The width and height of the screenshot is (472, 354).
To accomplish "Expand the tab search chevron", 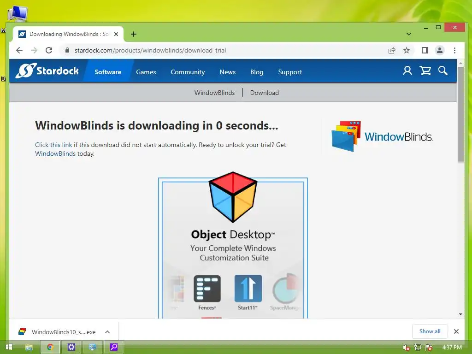I will click(408, 34).
